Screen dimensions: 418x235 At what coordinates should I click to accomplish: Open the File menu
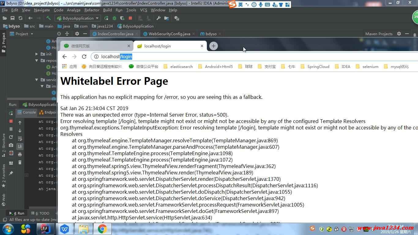pyautogui.click(x=5, y=10)
